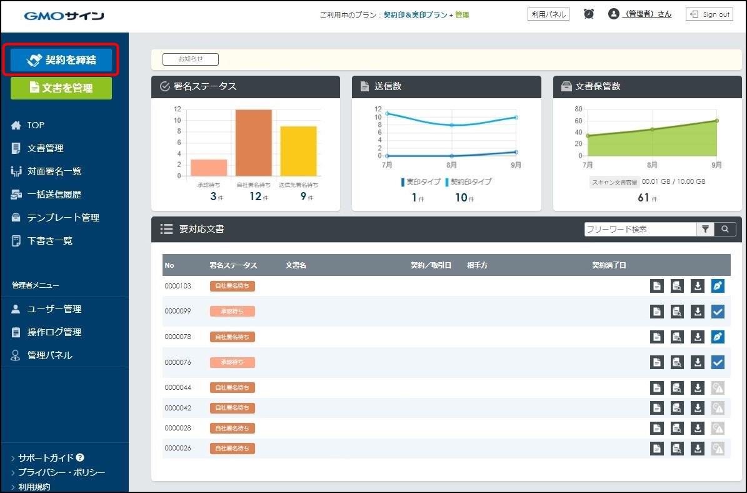Select ユーザー管理 from the admin menu

[x=54, y=309]
